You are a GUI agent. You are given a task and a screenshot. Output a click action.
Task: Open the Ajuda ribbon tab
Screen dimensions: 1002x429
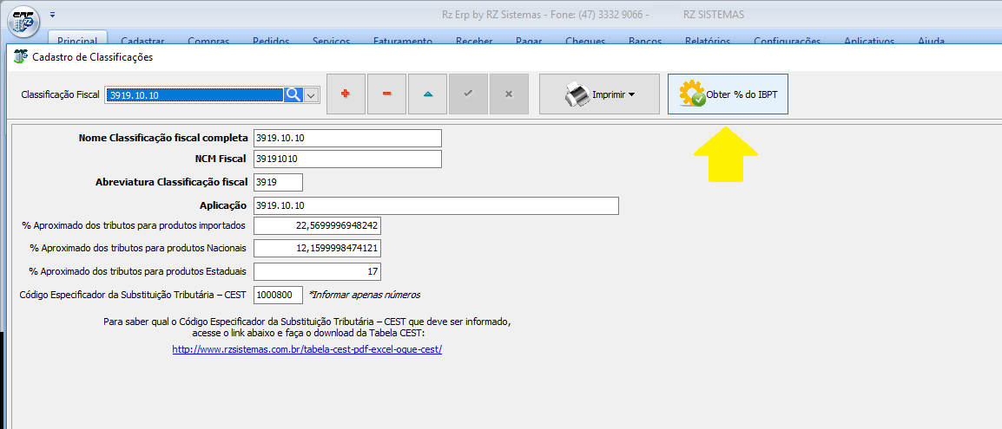(x=931, y=41)
